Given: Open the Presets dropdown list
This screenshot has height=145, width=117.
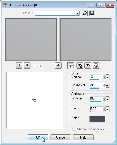Looking at the screenshot, I should tap(77, 13).
